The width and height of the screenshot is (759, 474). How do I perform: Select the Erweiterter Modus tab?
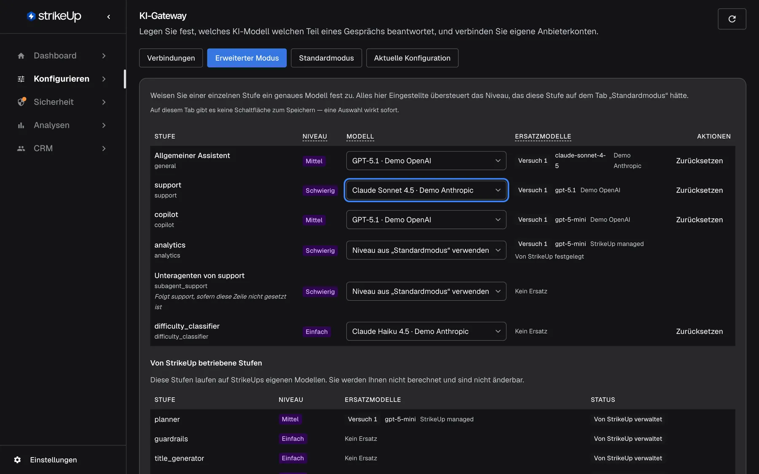[x=247, y=58]
